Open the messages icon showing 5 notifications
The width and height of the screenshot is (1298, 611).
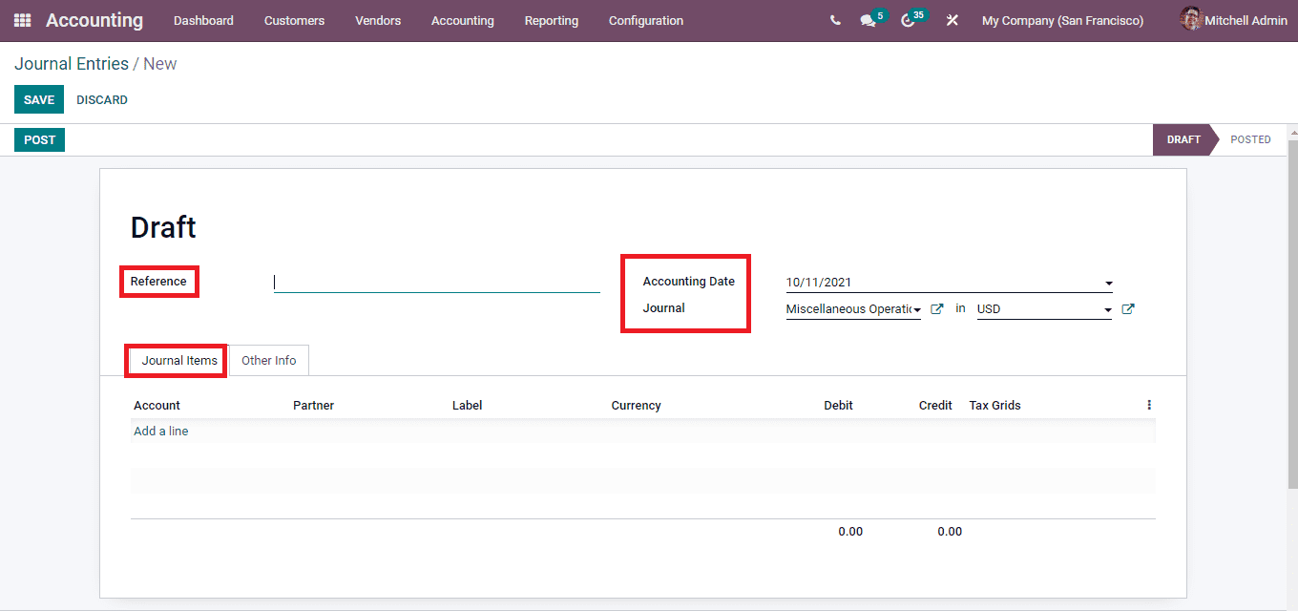867,20
